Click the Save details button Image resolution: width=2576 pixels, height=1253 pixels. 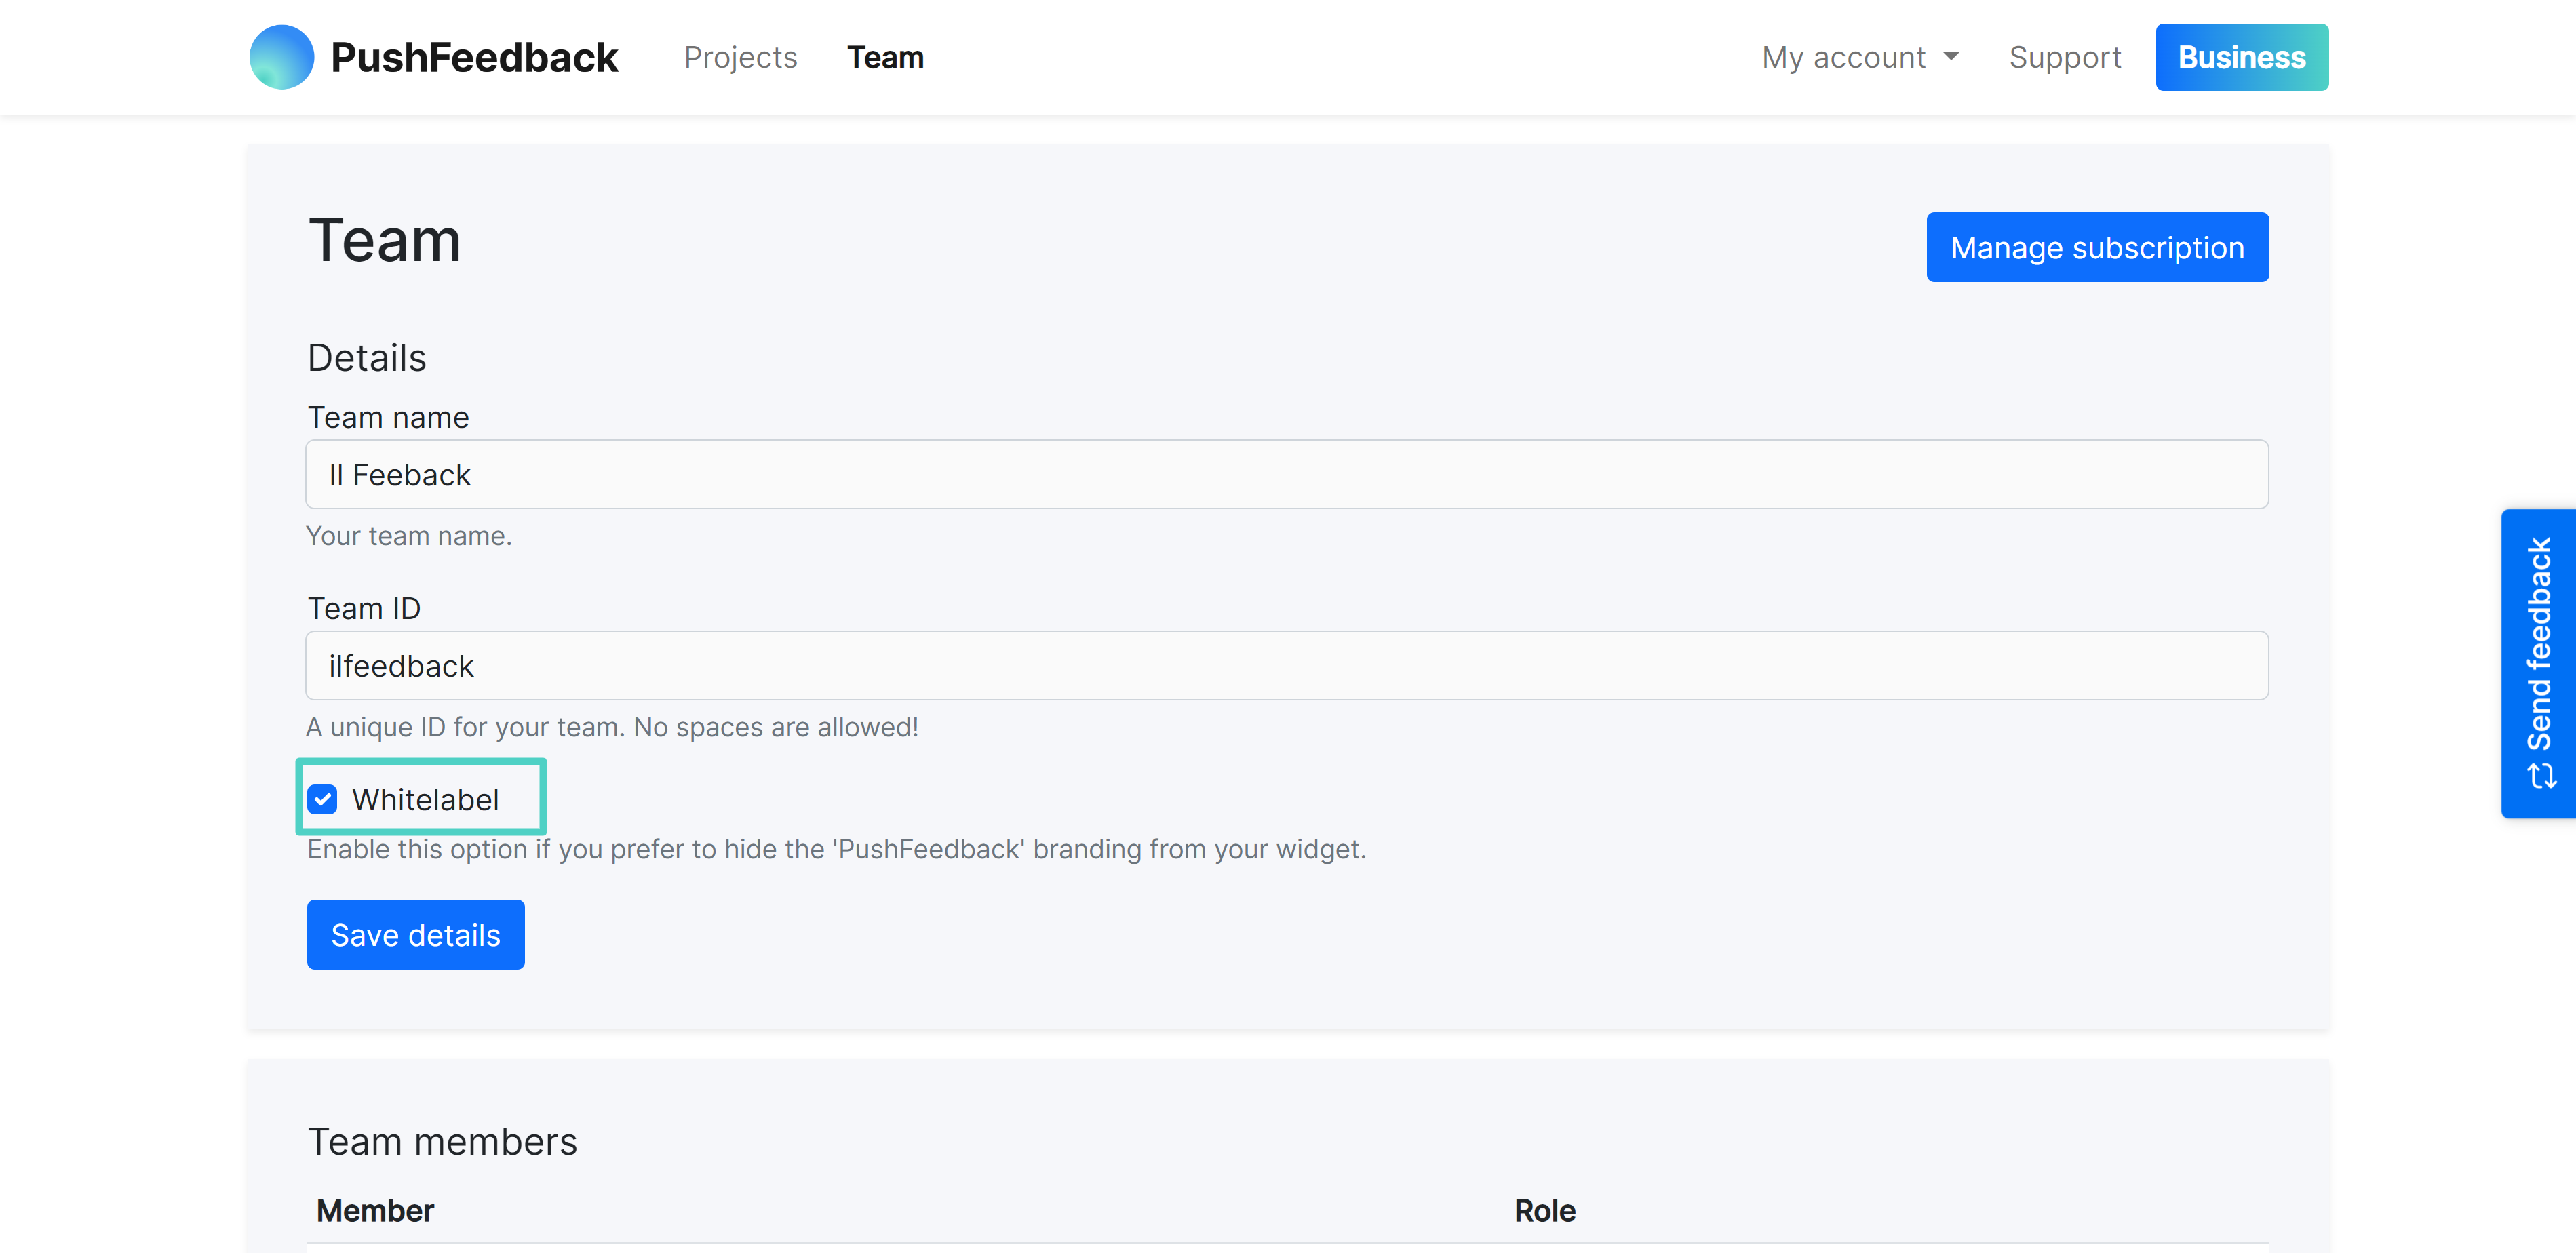tap(416, 934)
